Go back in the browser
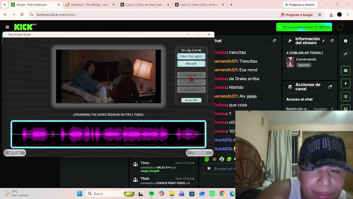Image resolution: width=353 pixels, height=199 pixels. [5, 14]
